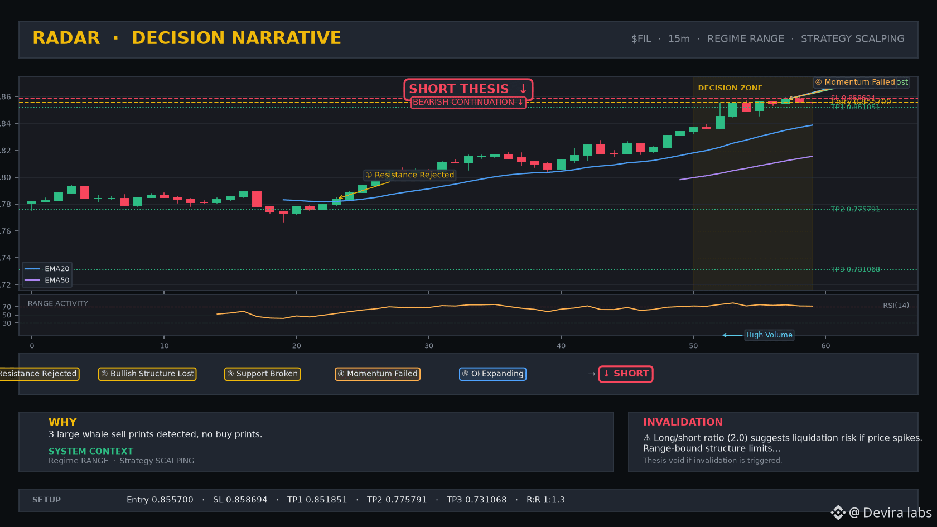Click the DECISION NARRATIVE title
This screenshot has height=527, width=937.
tap(236, 38)
